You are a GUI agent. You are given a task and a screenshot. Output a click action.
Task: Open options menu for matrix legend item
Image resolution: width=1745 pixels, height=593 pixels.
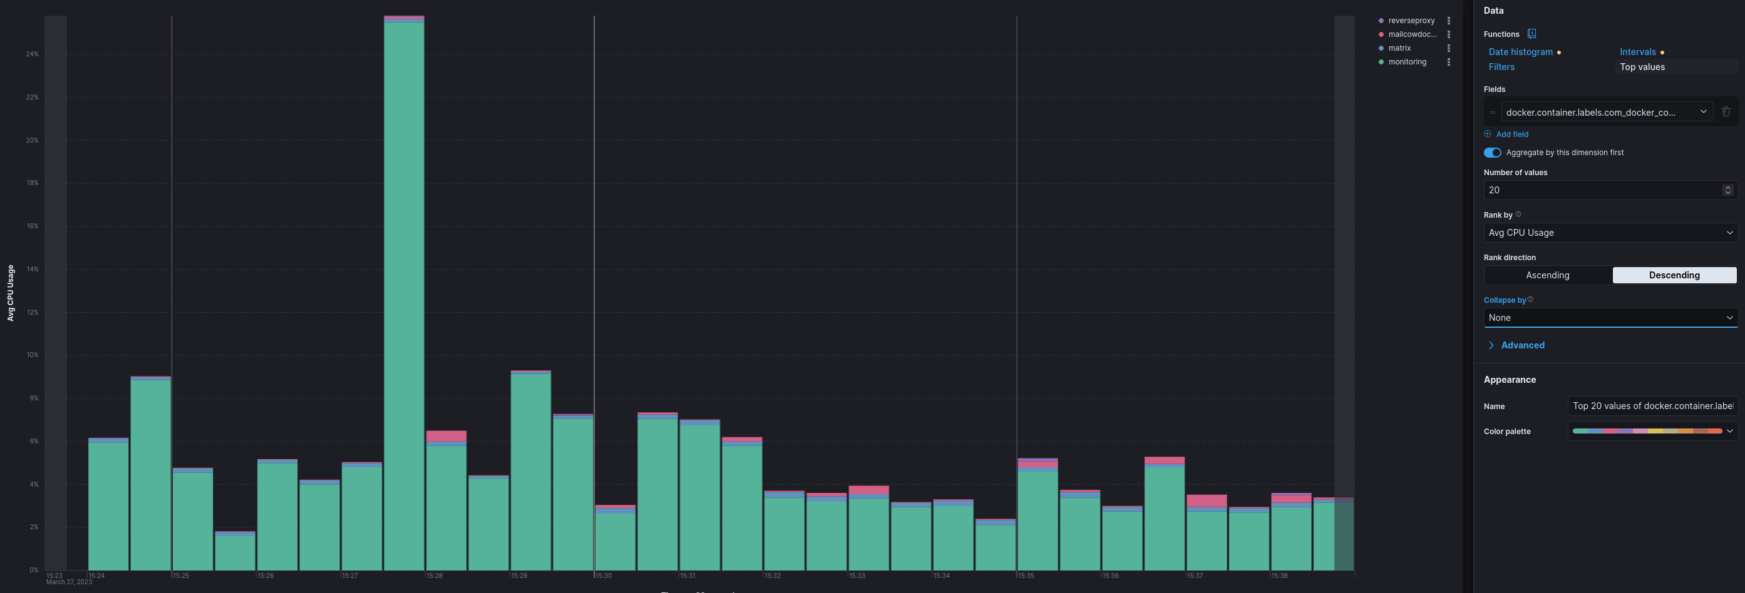pyautogui.click(x=1448, y=48)
